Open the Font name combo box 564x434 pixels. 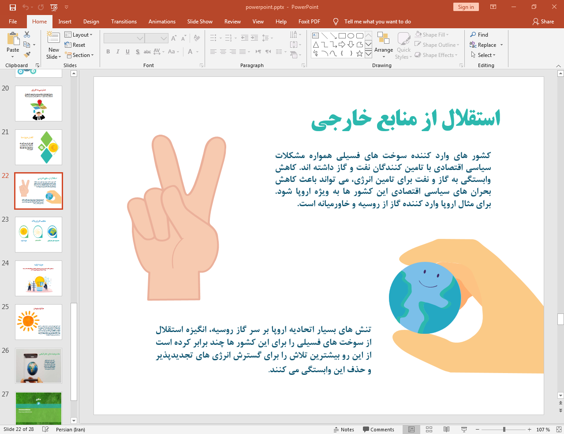click(x=124, y=38)
